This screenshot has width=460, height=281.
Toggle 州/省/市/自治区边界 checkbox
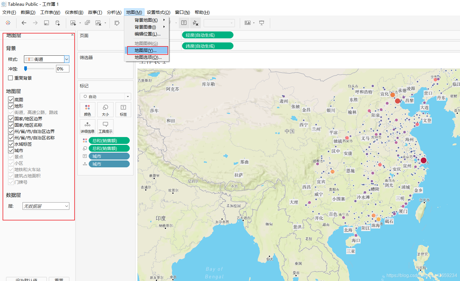coord(11,131)
